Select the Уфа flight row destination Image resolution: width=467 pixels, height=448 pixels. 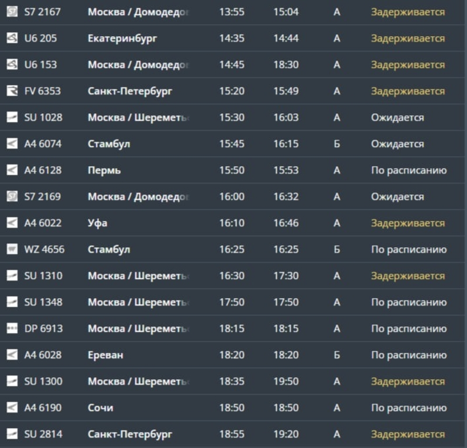(97, 223)
